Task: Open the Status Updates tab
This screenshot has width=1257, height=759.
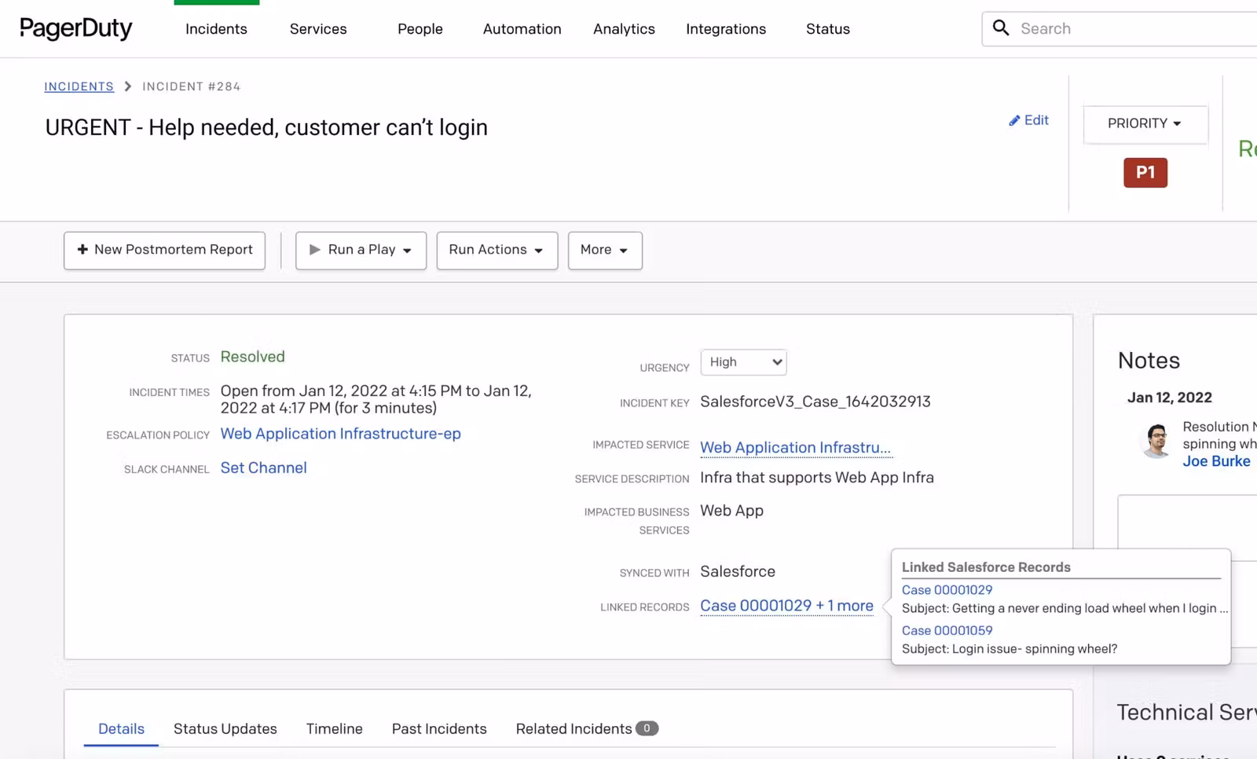Action: tap(225, 729)
